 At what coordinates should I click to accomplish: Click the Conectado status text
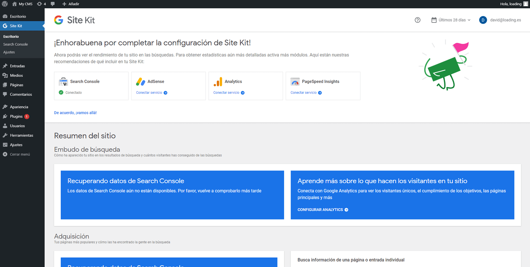(x=73, y=93)
